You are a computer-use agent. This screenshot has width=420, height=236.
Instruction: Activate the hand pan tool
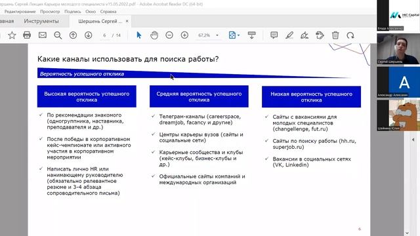[154, 35]
